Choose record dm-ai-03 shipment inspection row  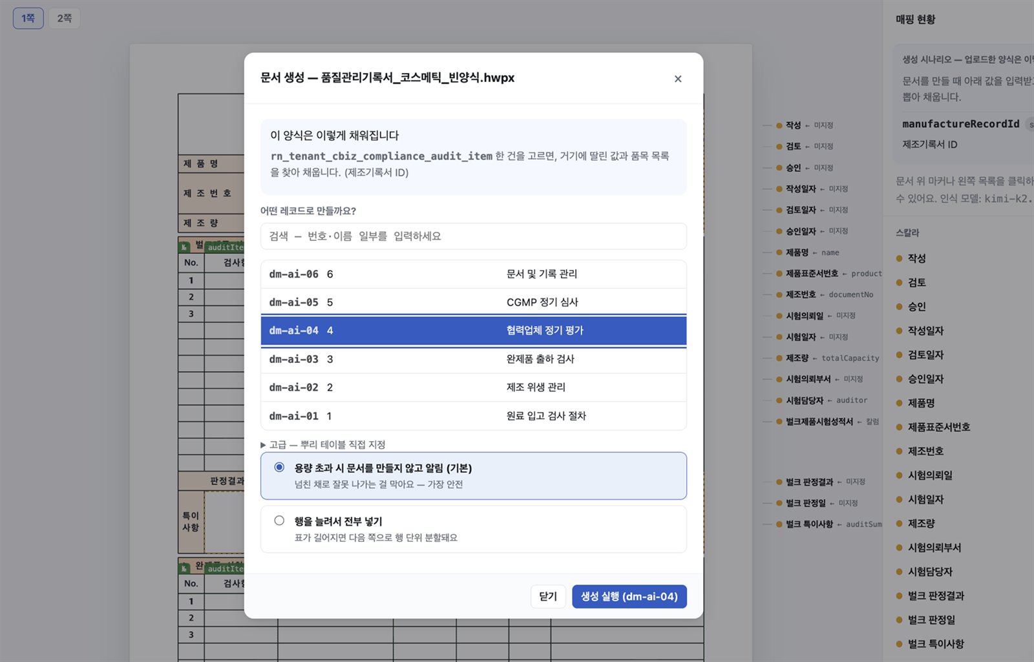(473, 359)
